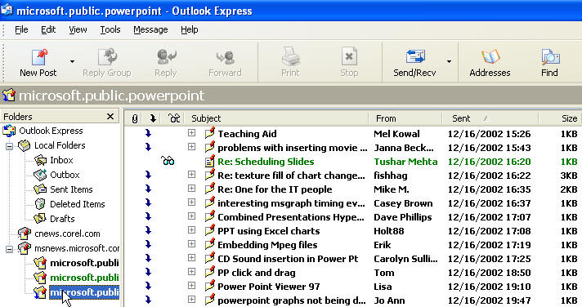Toggle watch glasses on Scheduling Slides message
The height and width of the screenshot is (307, 582).
[168, 161]
